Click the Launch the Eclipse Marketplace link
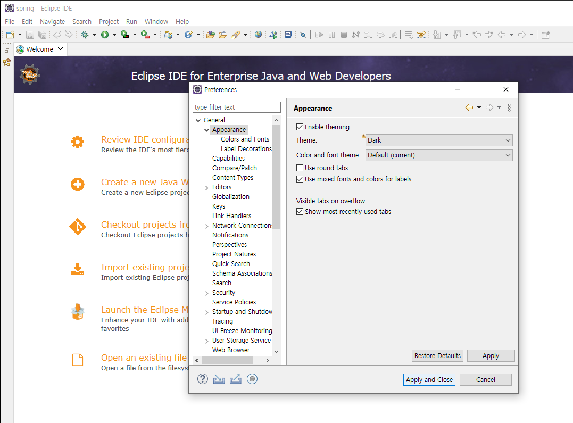This screenshot has width=573, height=423. pos(145,310)
